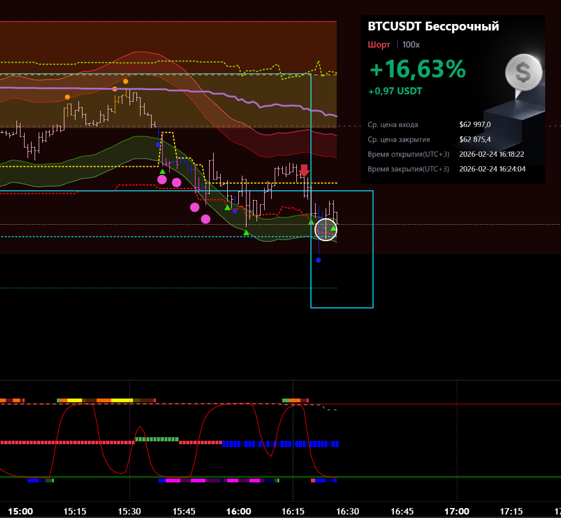
Task: Select the opening time 16:18:22 value
Action: click(498, 154)
